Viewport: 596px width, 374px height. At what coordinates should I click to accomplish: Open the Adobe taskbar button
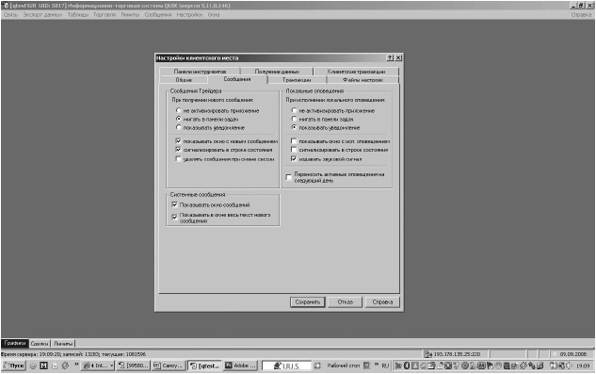pyautogui.click(x=241, y=366)
